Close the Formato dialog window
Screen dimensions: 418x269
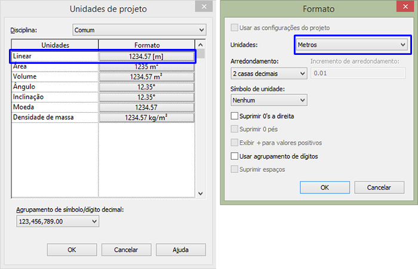coord(405,7)
